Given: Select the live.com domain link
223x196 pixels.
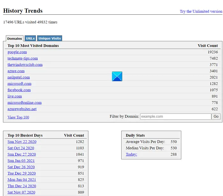Looking at the screenshot, I should [15, 96].
